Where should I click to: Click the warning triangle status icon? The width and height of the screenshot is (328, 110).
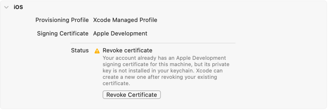(97, 51)
